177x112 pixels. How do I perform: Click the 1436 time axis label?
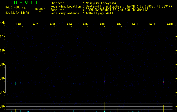pos(101,24)
